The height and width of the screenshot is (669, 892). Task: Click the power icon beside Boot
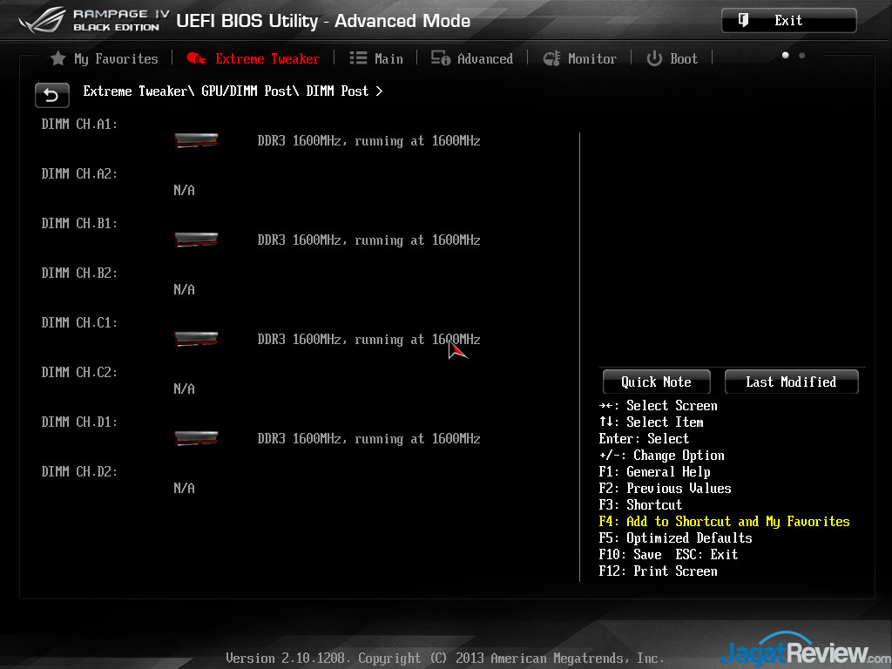click(654, 58)
